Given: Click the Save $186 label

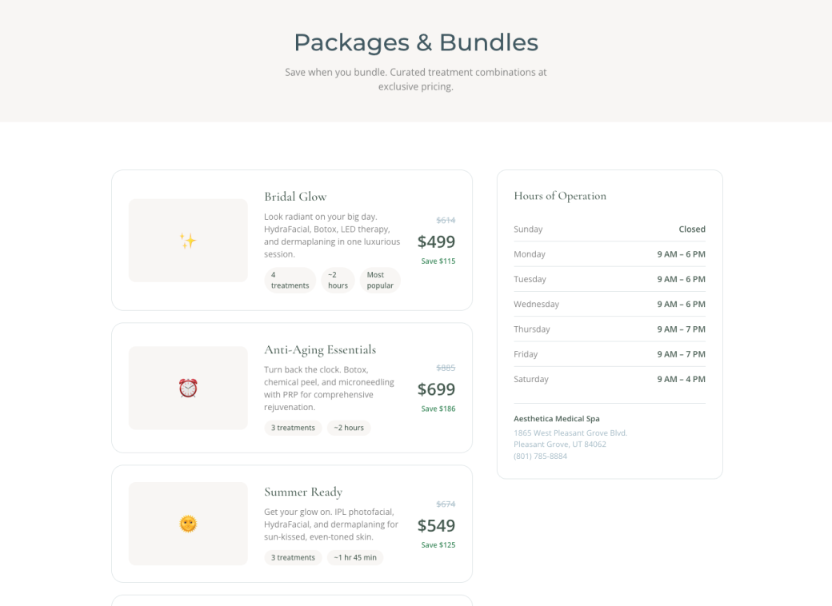Looking at the screenshot, I should coord(438,409).
